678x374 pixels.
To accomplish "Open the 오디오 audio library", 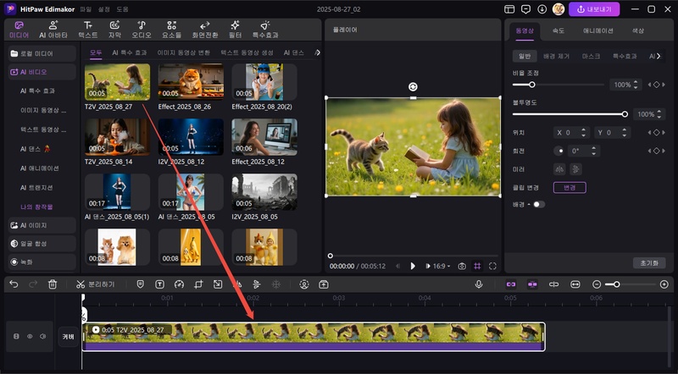I will (142, 30).
